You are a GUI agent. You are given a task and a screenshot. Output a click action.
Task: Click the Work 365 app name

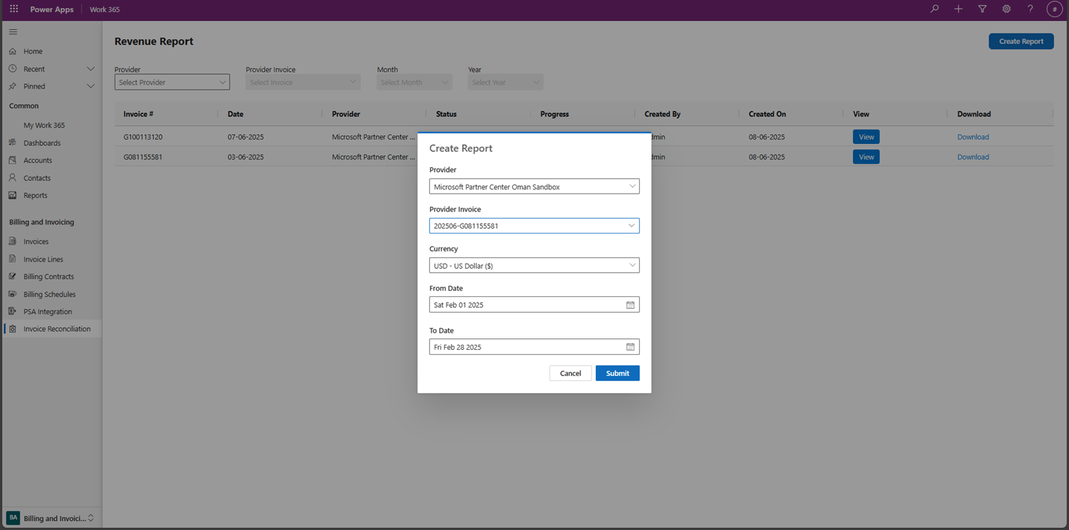[x=105, y=9]
